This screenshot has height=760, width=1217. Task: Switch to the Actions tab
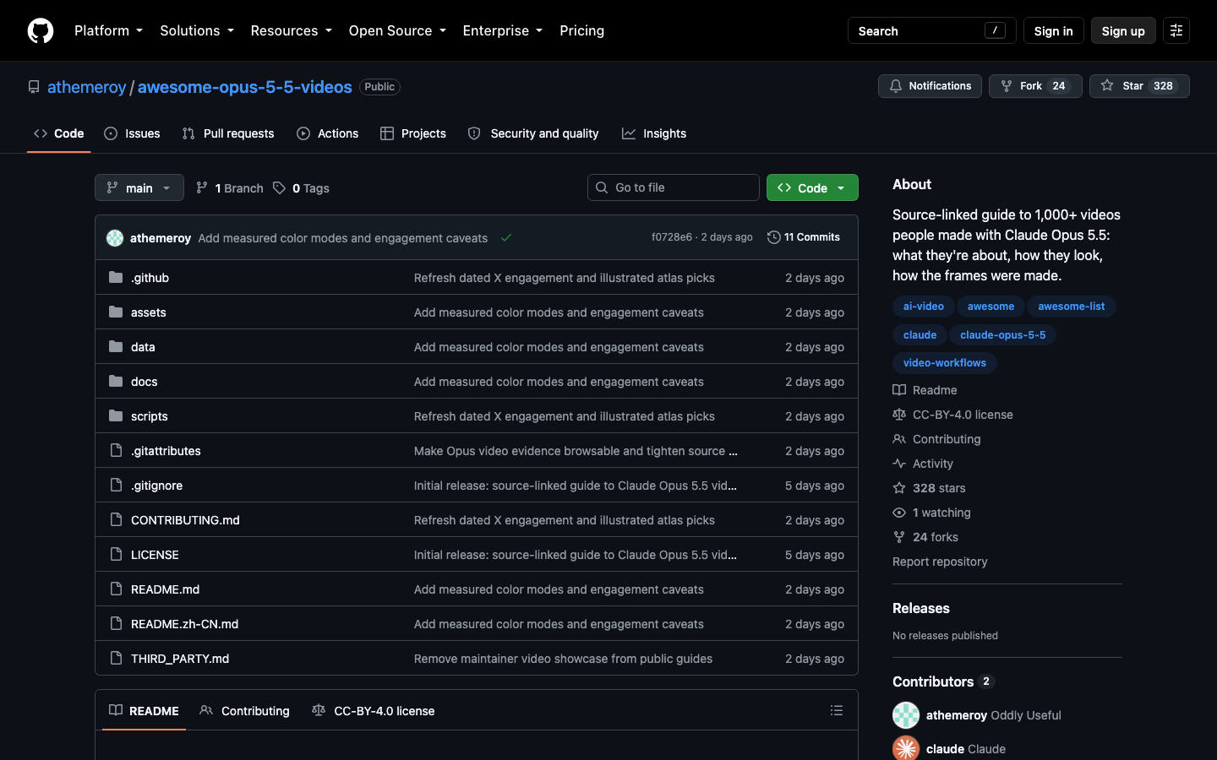(x=328, y=133)
